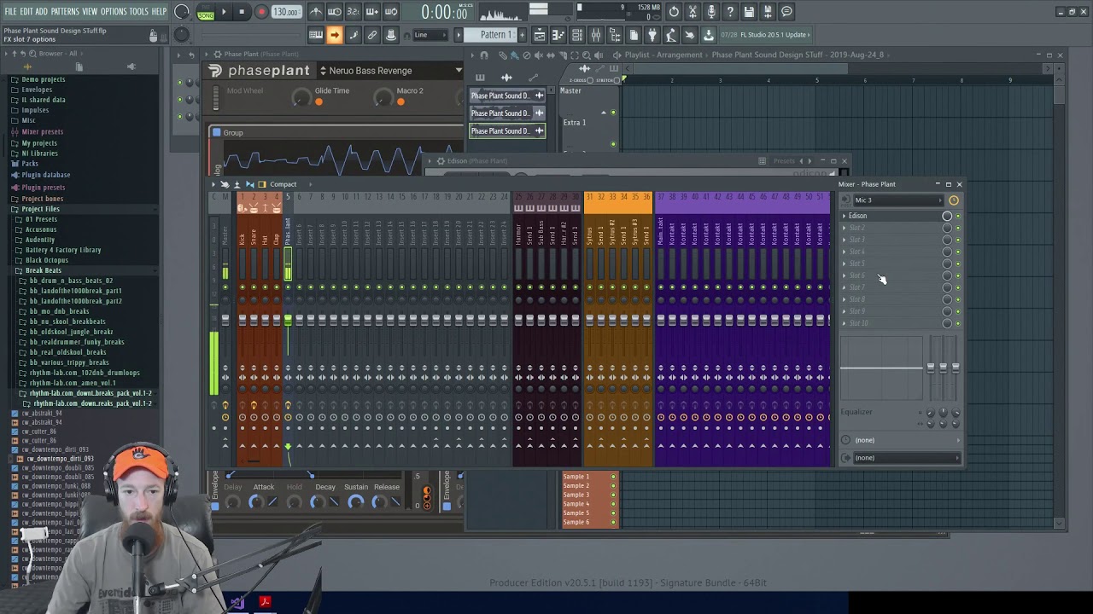Toggle wait for input before recording
This screenshot has width=1093, height=614.
click(335, 12)
